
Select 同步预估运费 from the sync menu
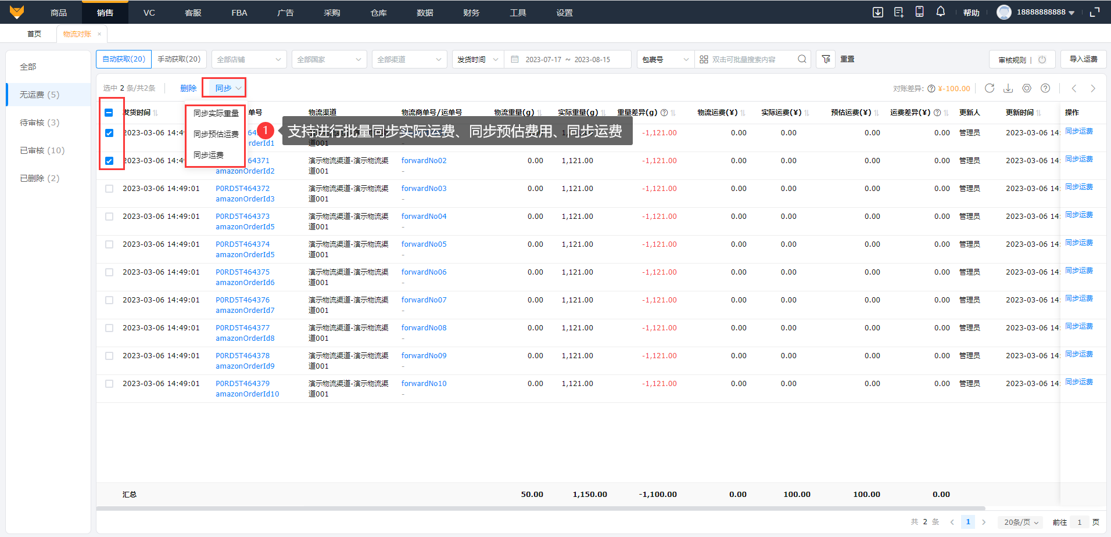click(216, 134)
